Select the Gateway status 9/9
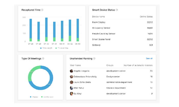The height and width of the screenshot is (107, 179). point(151,45)
